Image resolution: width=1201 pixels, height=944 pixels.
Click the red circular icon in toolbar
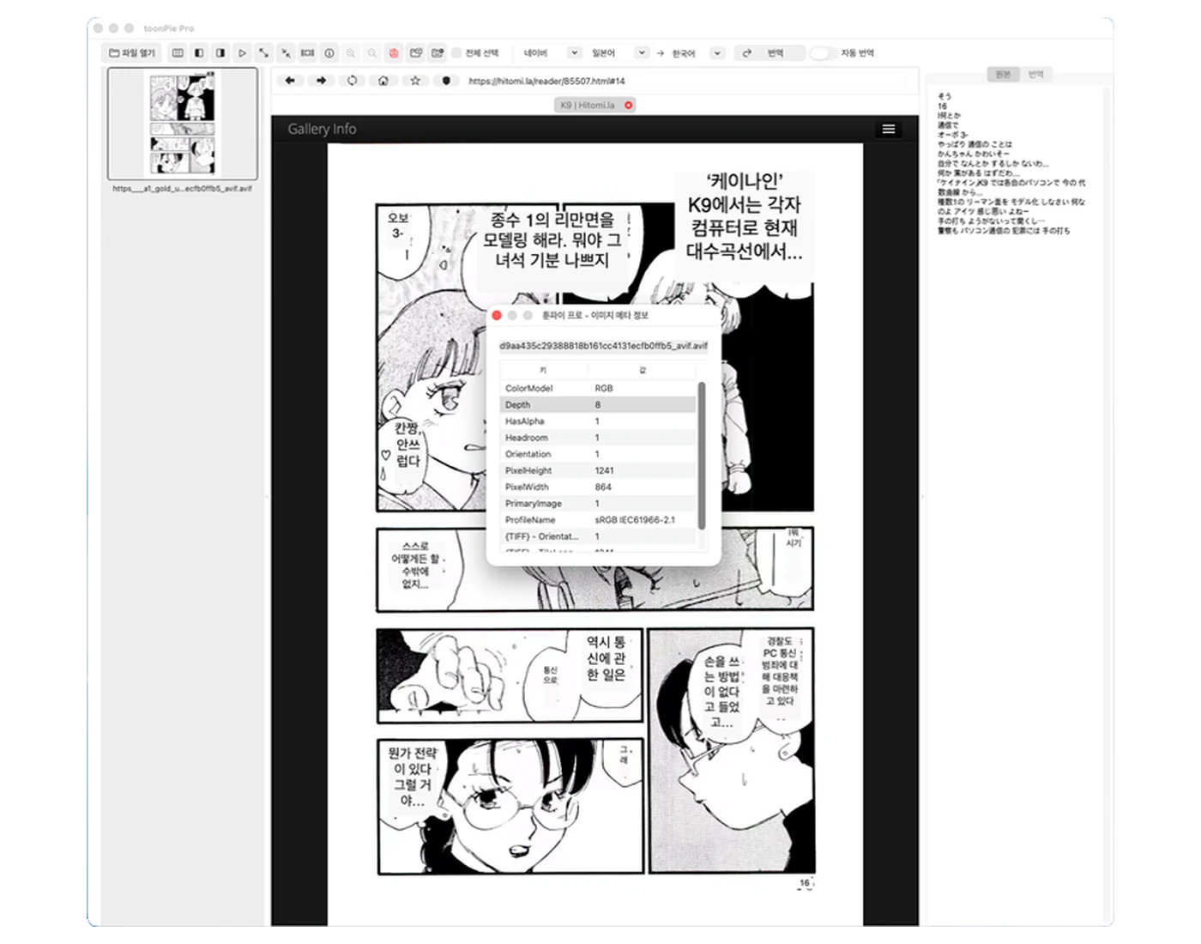pyautogui.click(x=394, y=53)
